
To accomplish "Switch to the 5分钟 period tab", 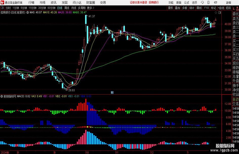I will (x=24, y=8).
